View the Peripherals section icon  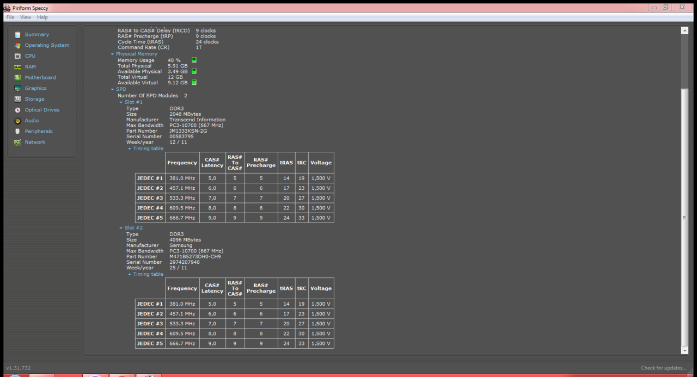tap(17, 132)
